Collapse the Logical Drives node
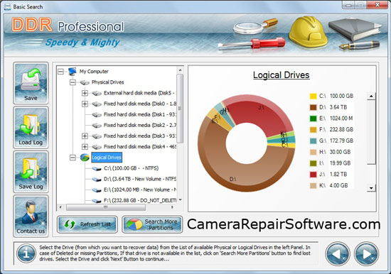Viewport: 391px width, 274px height. tap(73, 158)
